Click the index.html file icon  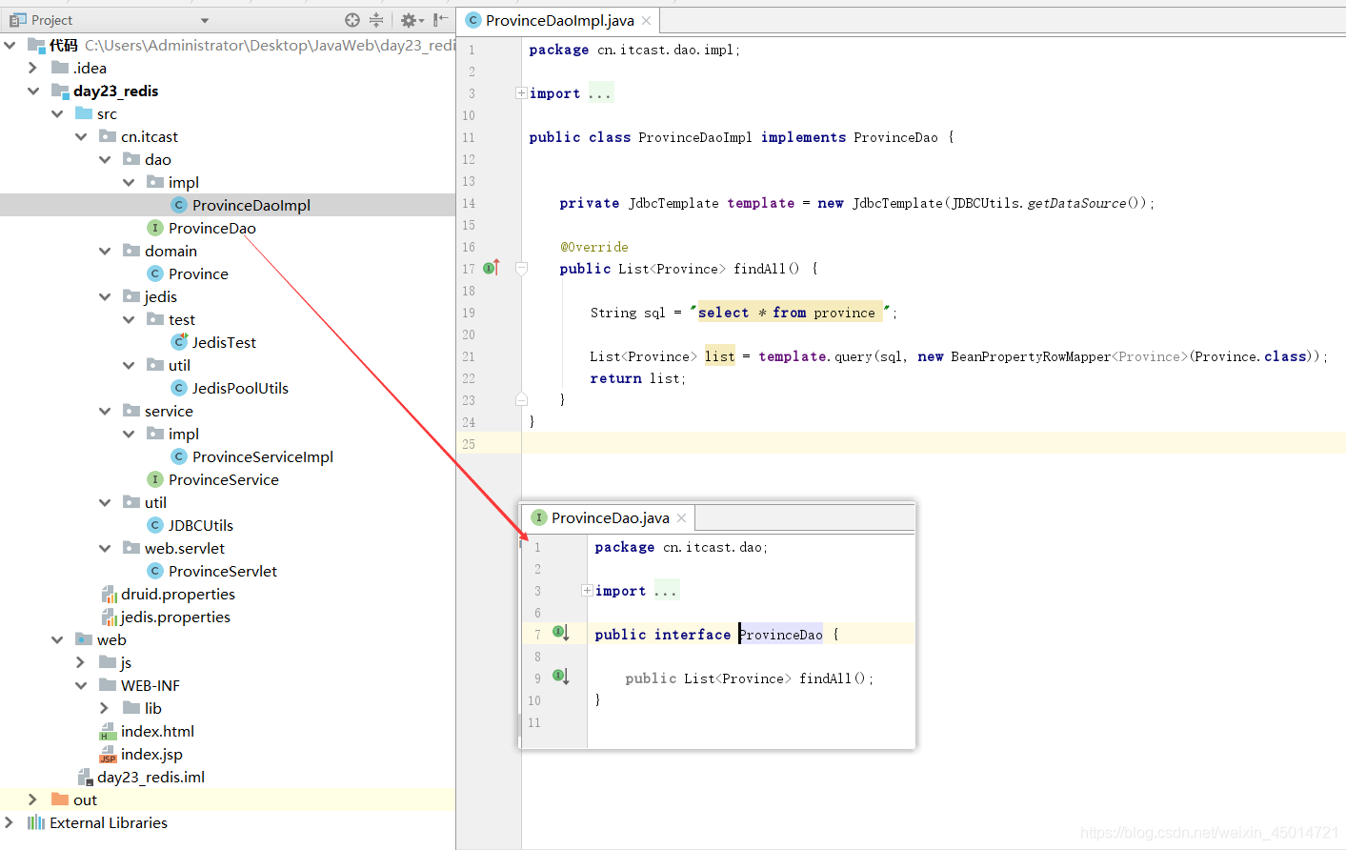[x=108, y=731]
